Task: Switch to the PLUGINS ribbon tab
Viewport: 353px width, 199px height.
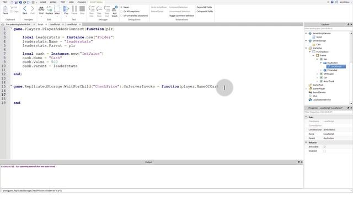Action: 82,2
